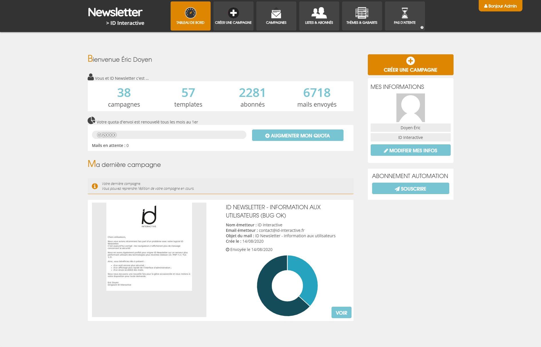Click the Doyen Éric name field

pos(410,128)
